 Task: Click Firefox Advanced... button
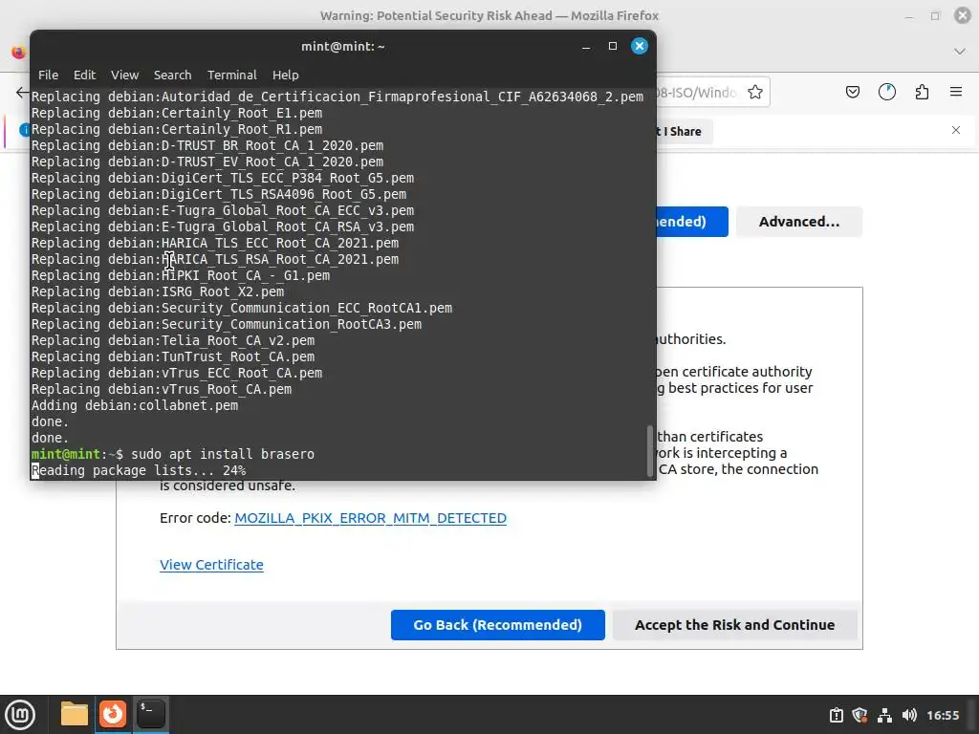coord(799,222)
